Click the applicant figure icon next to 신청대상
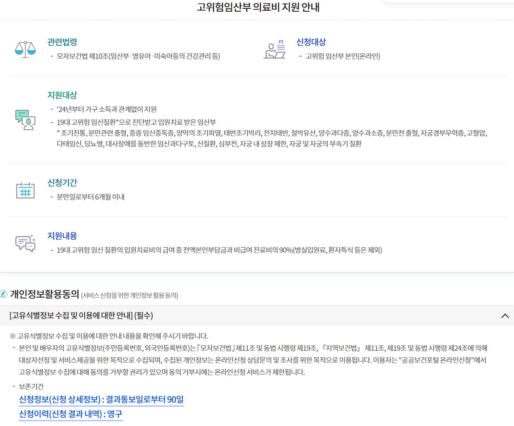 pyautogui.click(x=275, y=50)
